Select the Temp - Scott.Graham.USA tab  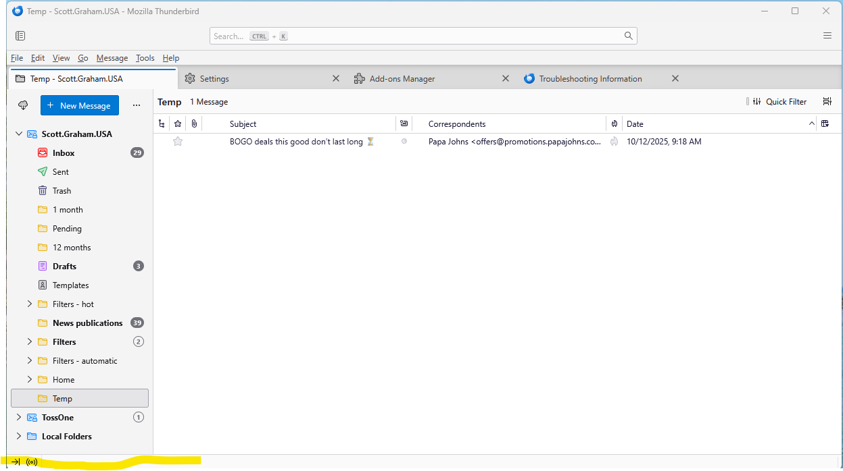coord(93,79)
